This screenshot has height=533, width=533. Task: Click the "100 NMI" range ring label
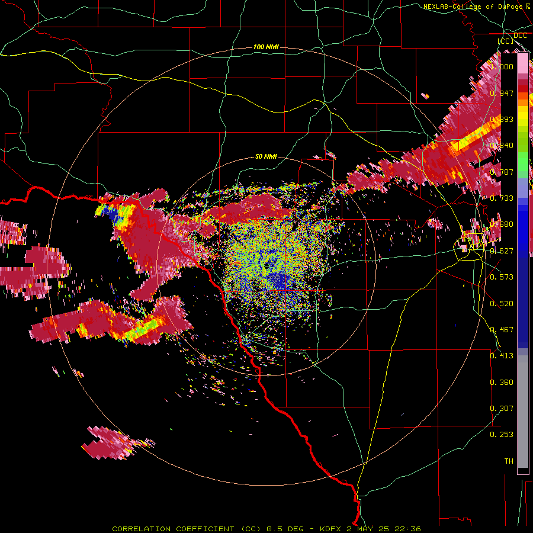point(266,47)
